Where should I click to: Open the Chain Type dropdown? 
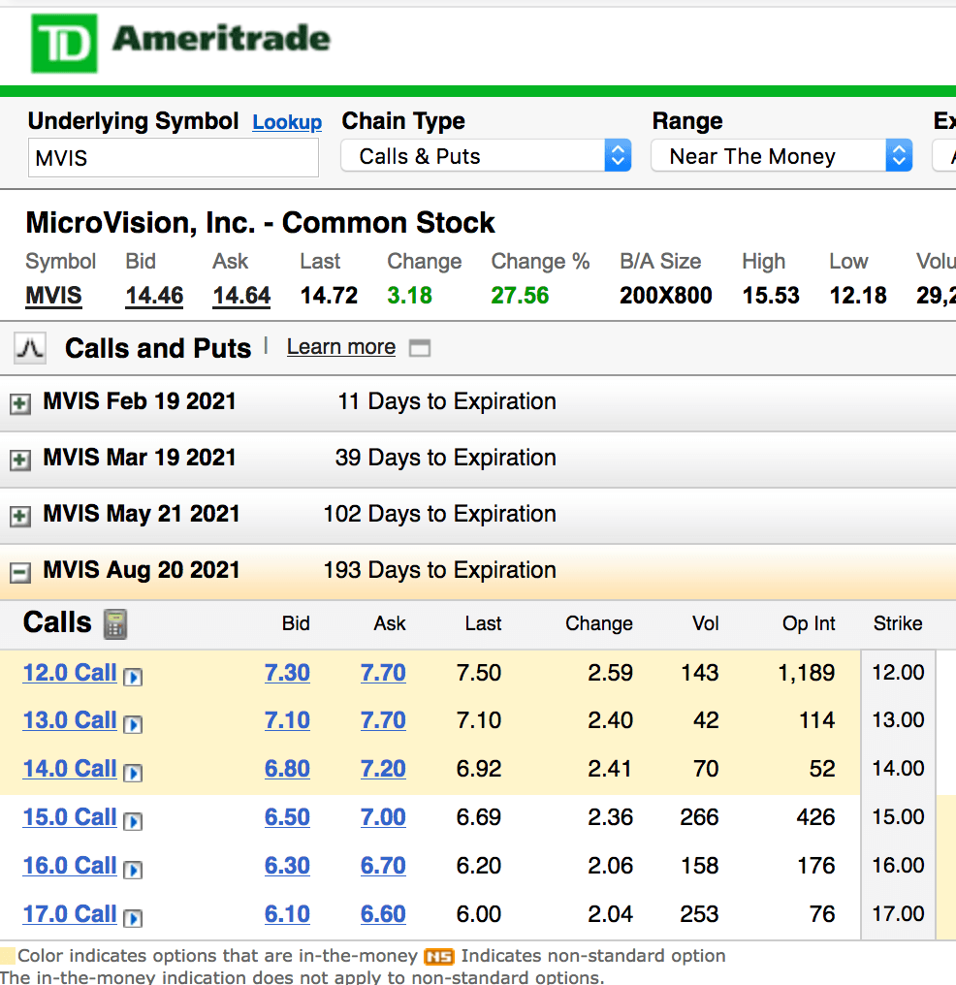coord(486,156)
